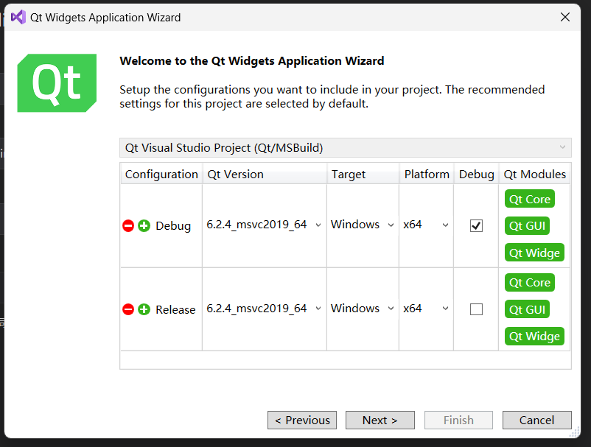Open the Qt Visual Studio Project type dropdown
The image size is (591, 447).
346,147
